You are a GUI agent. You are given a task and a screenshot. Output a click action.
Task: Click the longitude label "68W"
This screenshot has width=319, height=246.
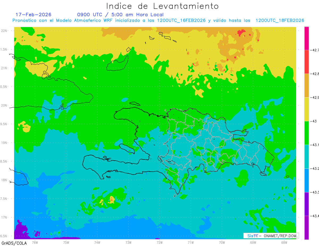(x=284, y=242)
